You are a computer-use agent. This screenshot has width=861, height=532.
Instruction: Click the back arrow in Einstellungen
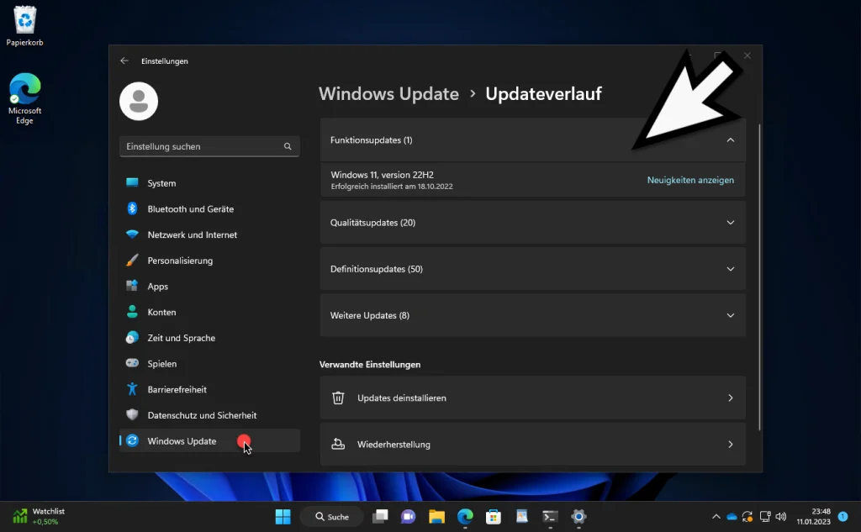[x=124, y=61]
